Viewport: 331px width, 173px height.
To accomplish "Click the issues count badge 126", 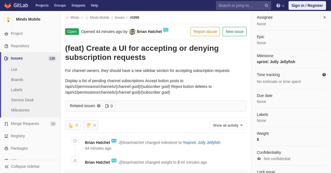I will 52,58.
